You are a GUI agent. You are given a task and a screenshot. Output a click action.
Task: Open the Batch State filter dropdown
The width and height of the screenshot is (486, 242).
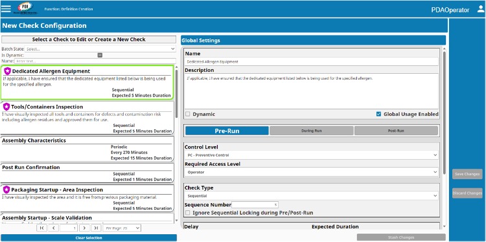(100, 49)
